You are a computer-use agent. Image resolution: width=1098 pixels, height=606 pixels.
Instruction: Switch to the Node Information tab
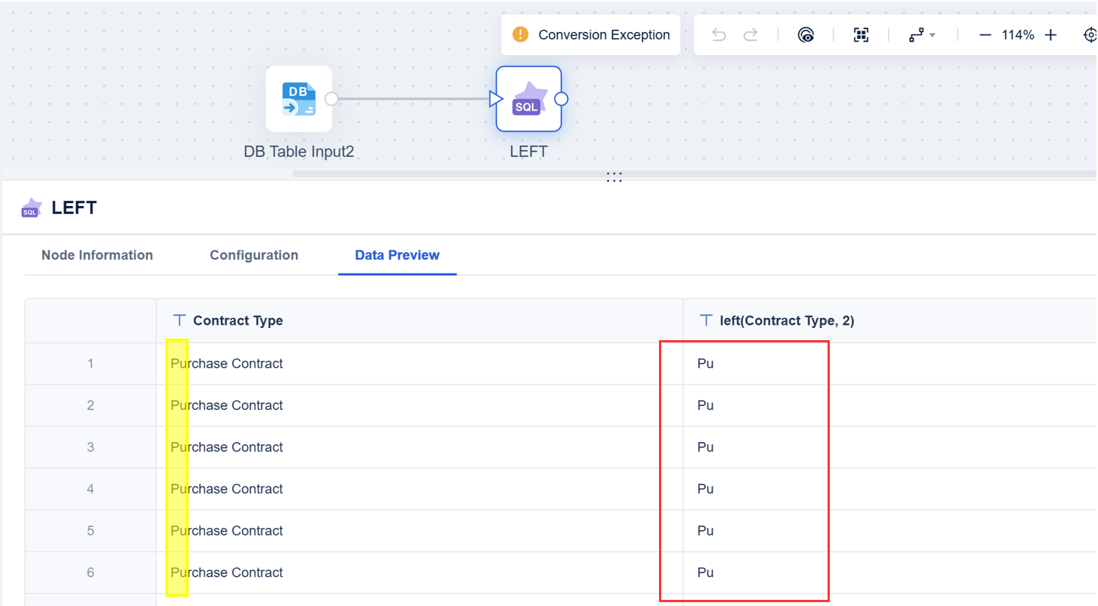pyautogui.click(x=97, y=255)
